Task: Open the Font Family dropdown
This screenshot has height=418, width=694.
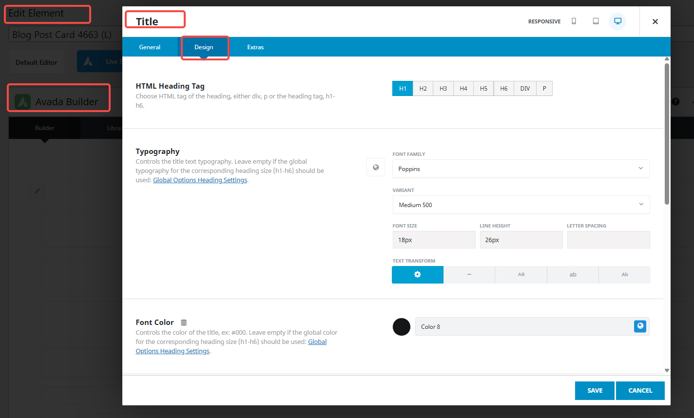Action: coord(520,169)
